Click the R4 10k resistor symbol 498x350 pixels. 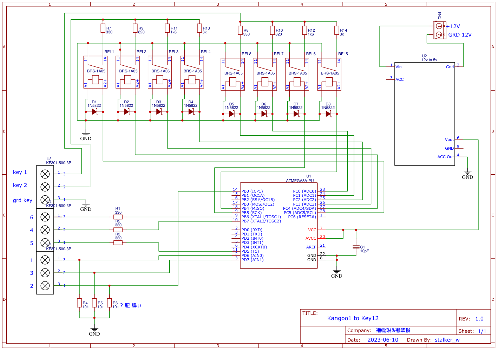click(79, 303)
